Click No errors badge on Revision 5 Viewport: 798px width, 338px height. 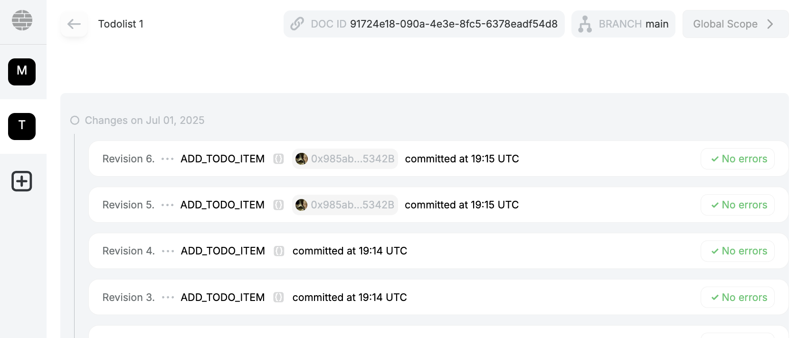[x=738, y=205]
